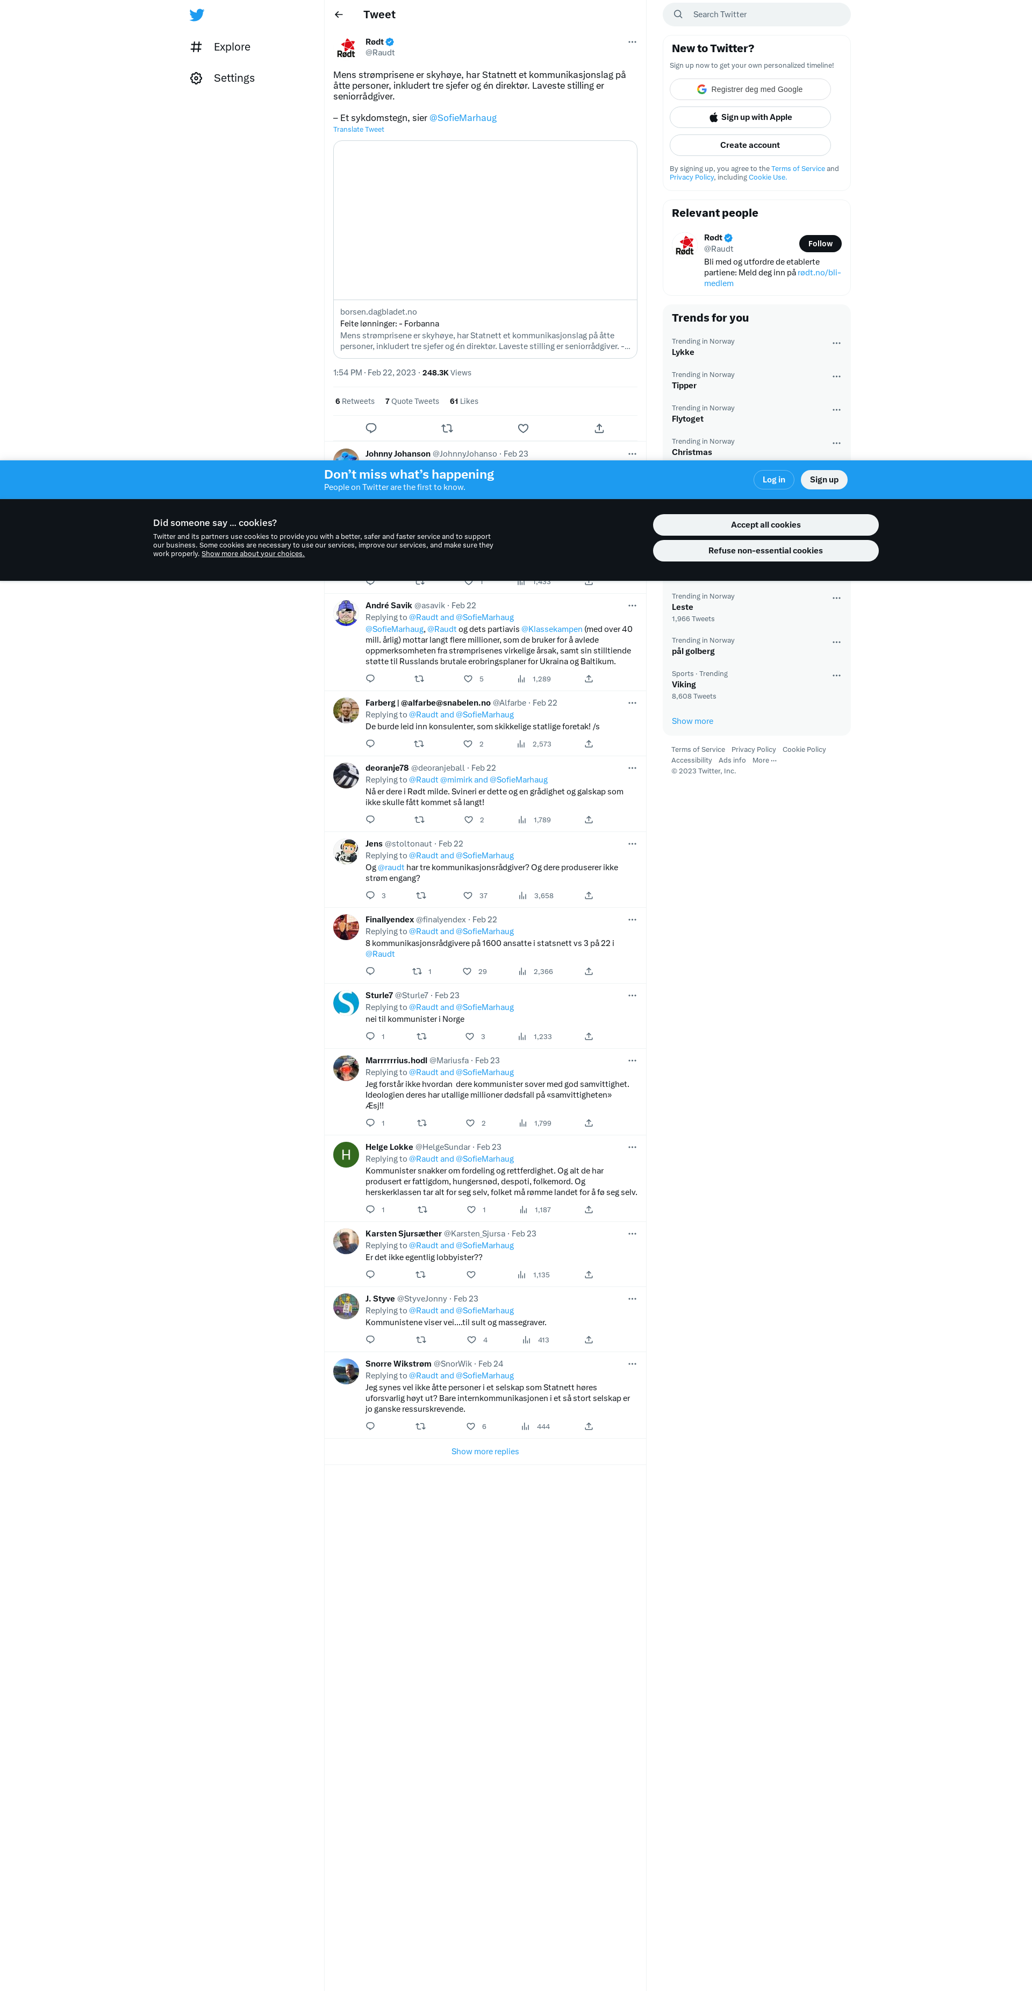Like Snorre Wikstrøm's reply
Viewport: 1032px width, 1991px height.
click(470, 1425)
